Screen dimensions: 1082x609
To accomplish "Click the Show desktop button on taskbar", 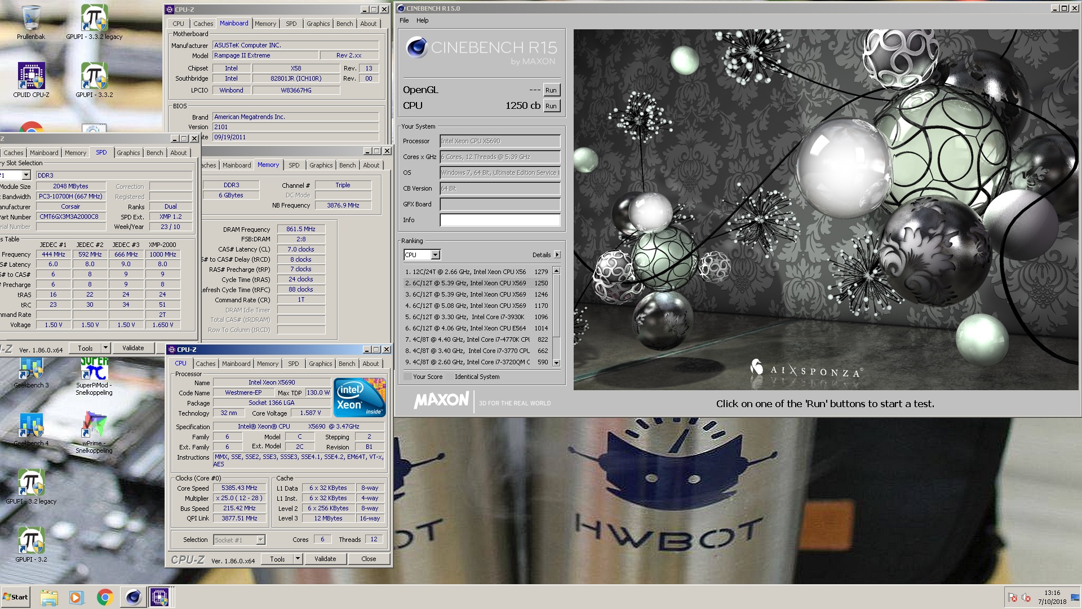I will click(1075, 597).
